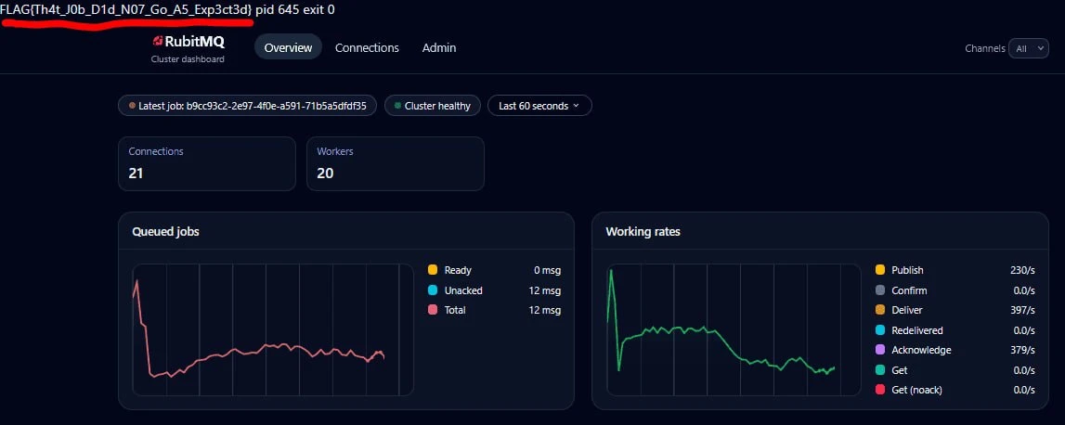This screenshot has width=1065, height=425.
Task: Toggle the Ready series yellow swatch
Action: coord(433,270)
